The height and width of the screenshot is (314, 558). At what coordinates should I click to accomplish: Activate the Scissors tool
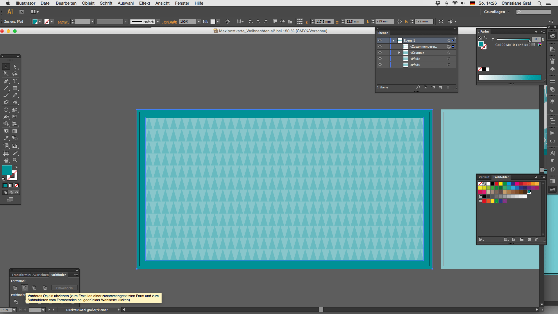pyautogui.click(x=15, y=102)
